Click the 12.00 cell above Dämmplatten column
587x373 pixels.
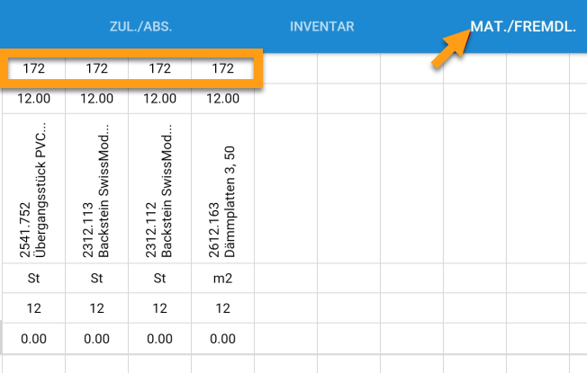point(222,99)
